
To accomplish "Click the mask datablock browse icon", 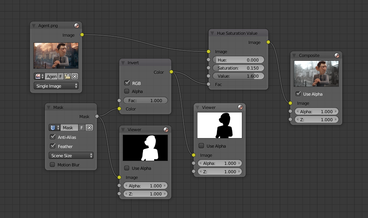I will [x=55, y=128].
